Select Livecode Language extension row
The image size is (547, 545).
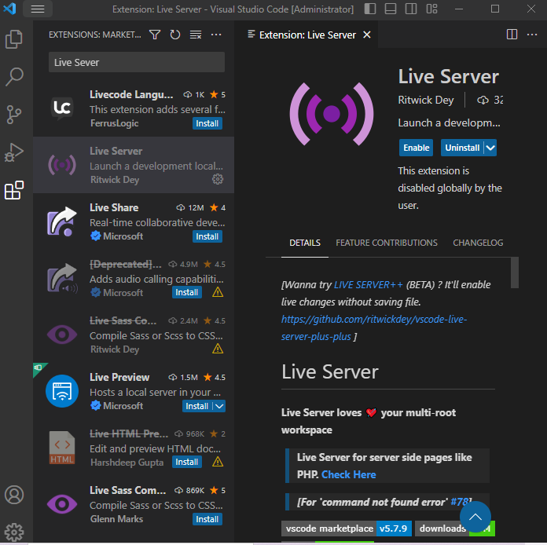(x=134, y=108)
